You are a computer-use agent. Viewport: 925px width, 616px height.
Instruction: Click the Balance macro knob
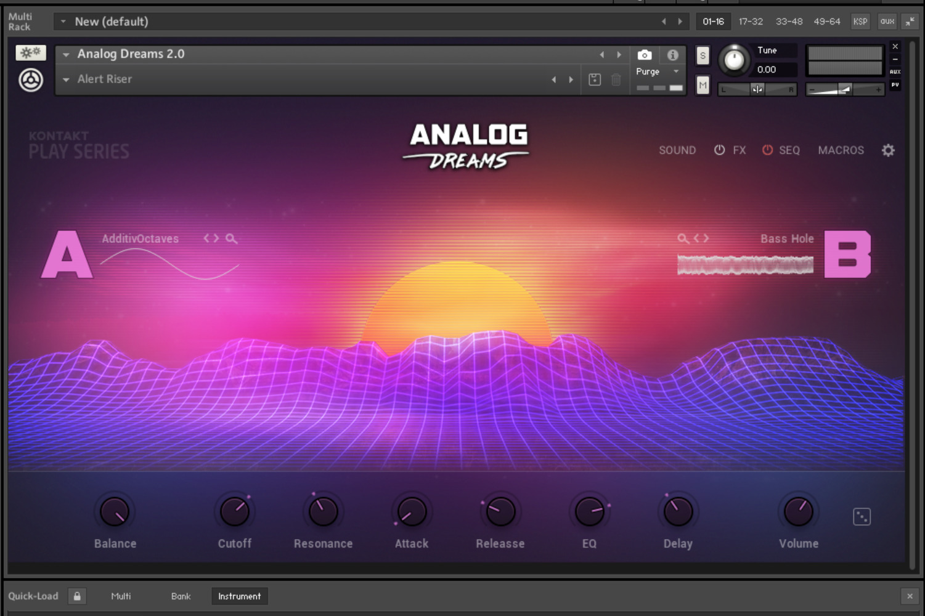[115, 512]
